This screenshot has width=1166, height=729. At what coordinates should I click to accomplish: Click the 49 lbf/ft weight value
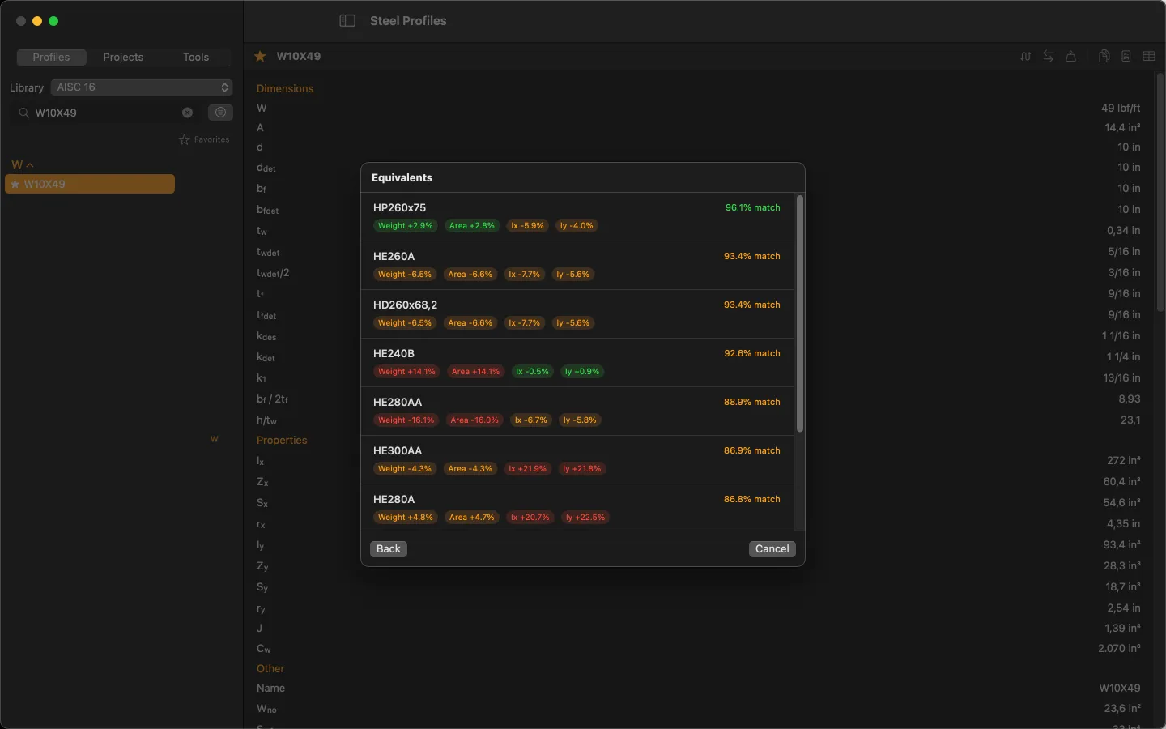1121,108
